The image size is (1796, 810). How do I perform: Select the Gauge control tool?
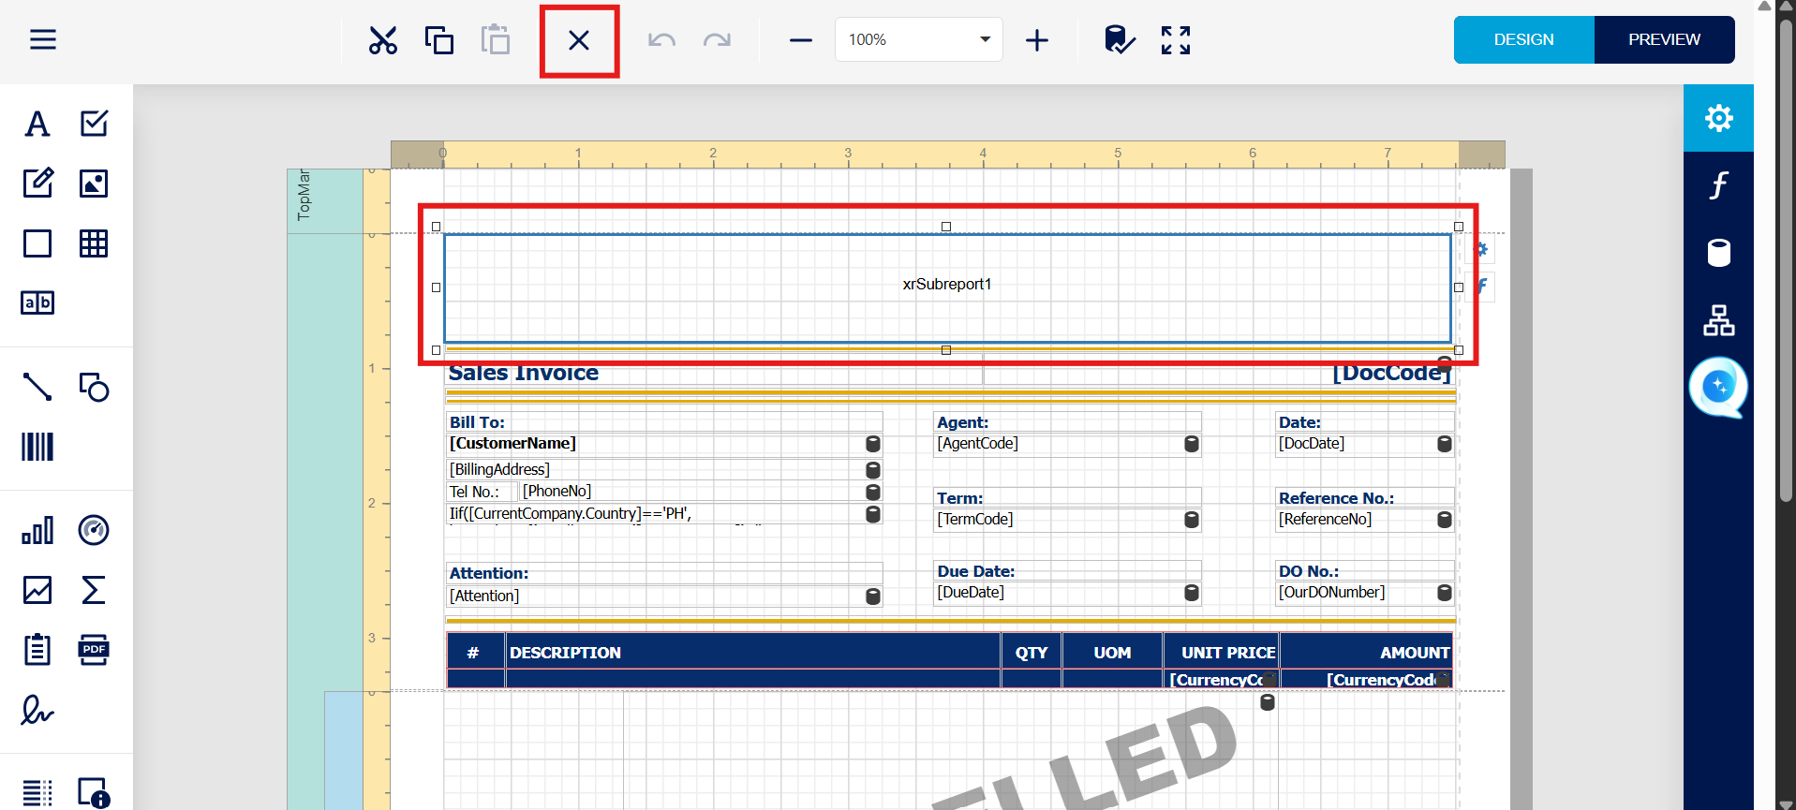[94, 530]
